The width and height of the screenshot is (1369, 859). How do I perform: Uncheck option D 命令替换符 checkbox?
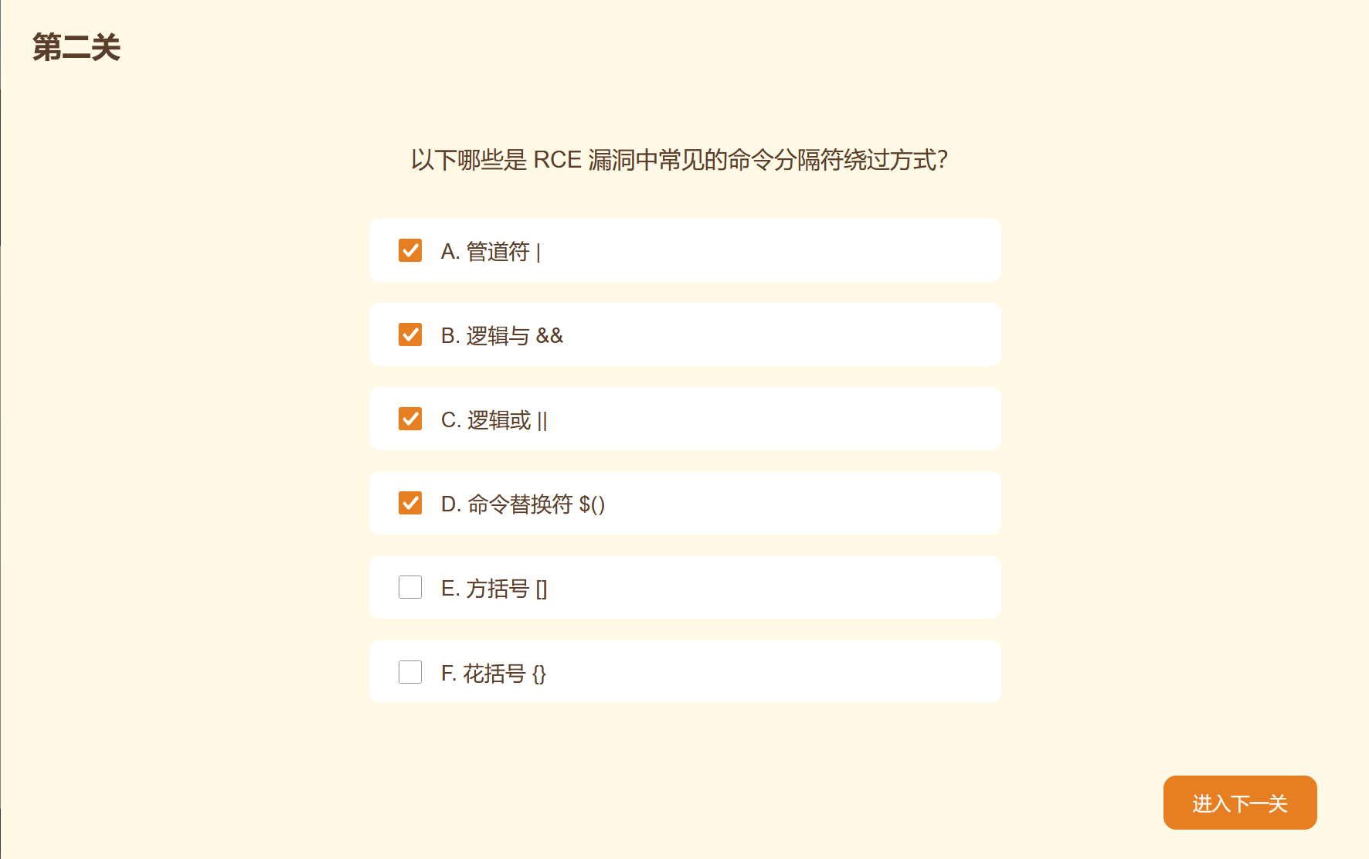click(x=410, y=503)
